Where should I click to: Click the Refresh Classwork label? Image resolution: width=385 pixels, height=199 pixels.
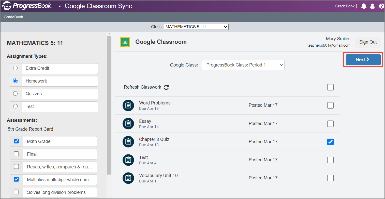[142, 87]
